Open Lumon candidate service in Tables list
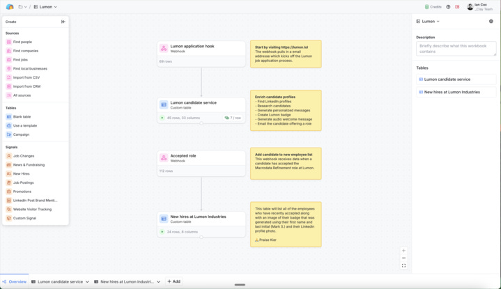Viewport: 501px width, 289px height. [x=456, y=79]
